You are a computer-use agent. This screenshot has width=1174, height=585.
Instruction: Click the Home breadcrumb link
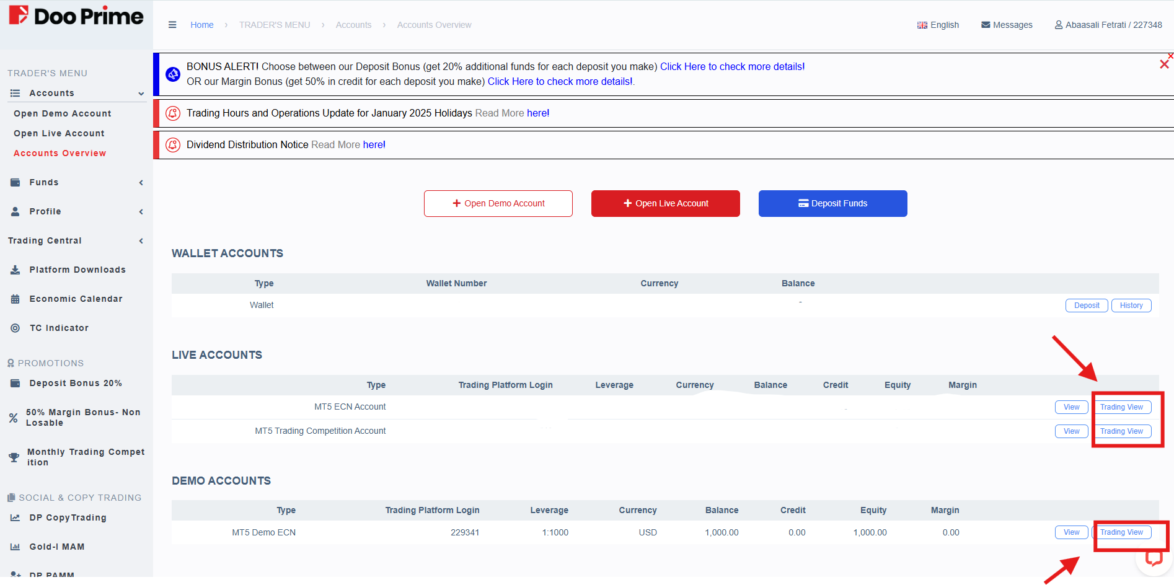click(x=201, y=25)
